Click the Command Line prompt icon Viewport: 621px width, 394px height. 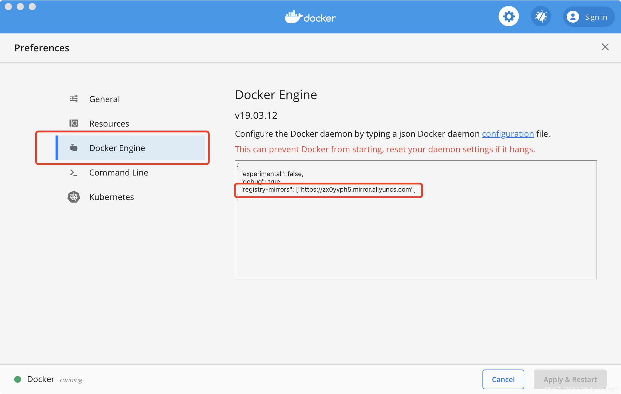73,173
